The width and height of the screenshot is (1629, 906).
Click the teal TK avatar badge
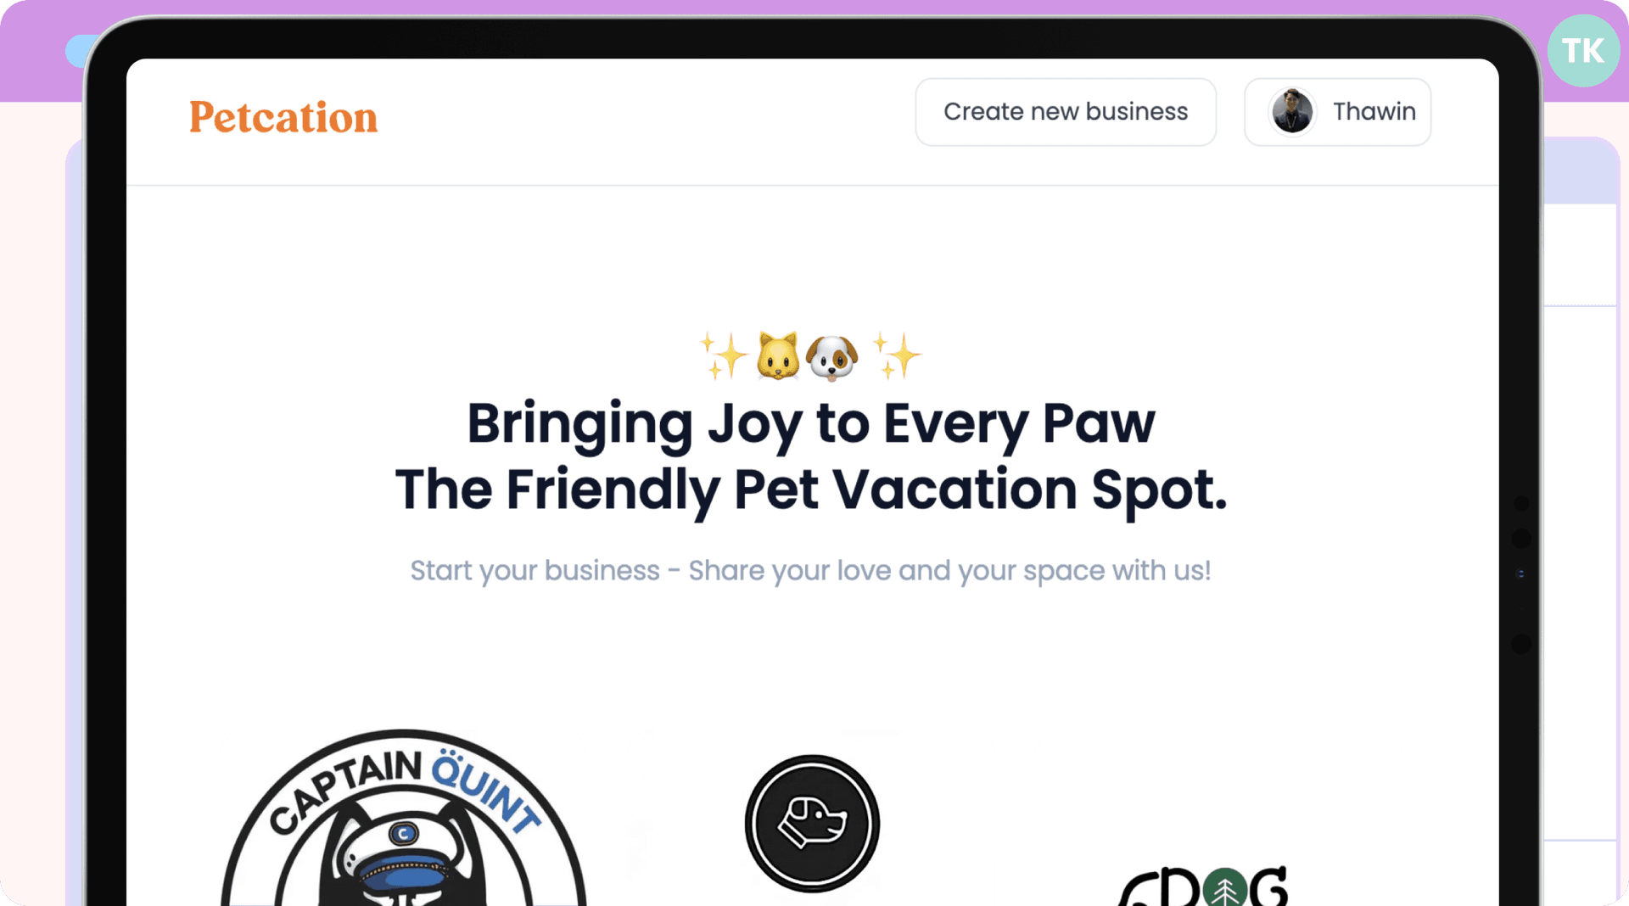click(x=1583, y=51)
